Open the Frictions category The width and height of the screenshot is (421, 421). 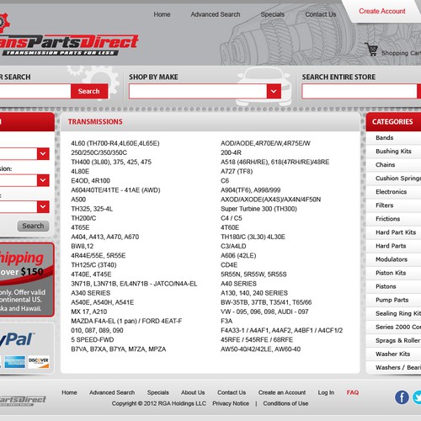pyautogui.click(x=387, y=219)
